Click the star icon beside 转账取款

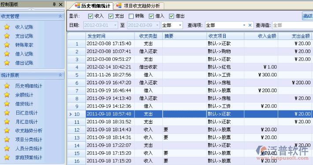click(x=7, y=45)
